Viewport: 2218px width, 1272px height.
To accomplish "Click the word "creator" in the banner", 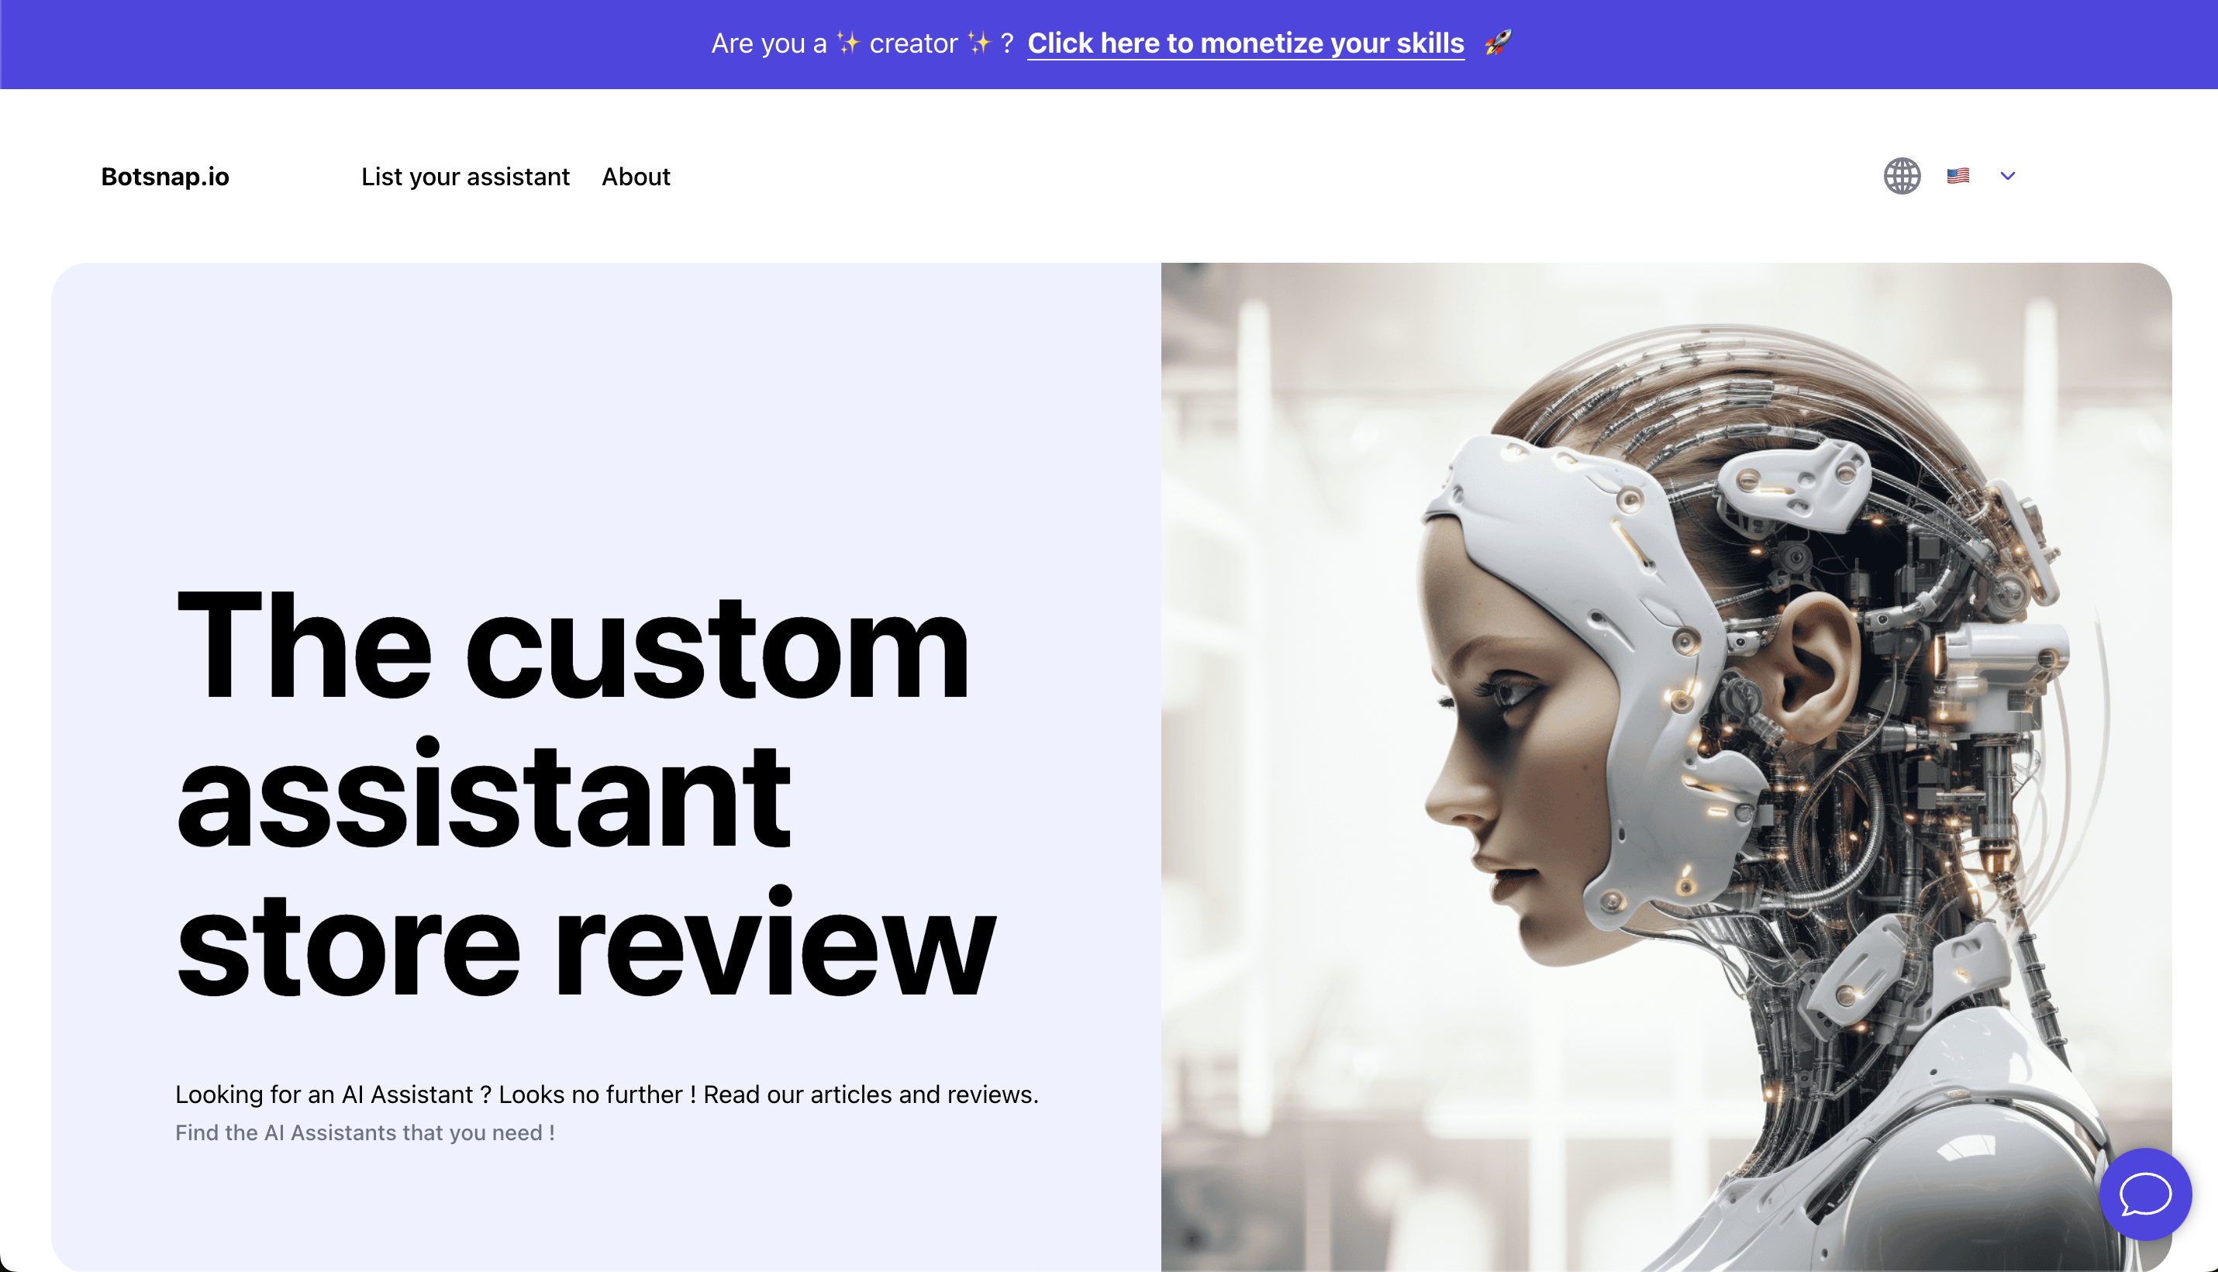I will (914, 43).
